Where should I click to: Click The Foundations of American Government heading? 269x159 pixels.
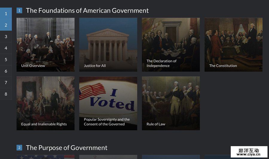click(x=87, y=10)
